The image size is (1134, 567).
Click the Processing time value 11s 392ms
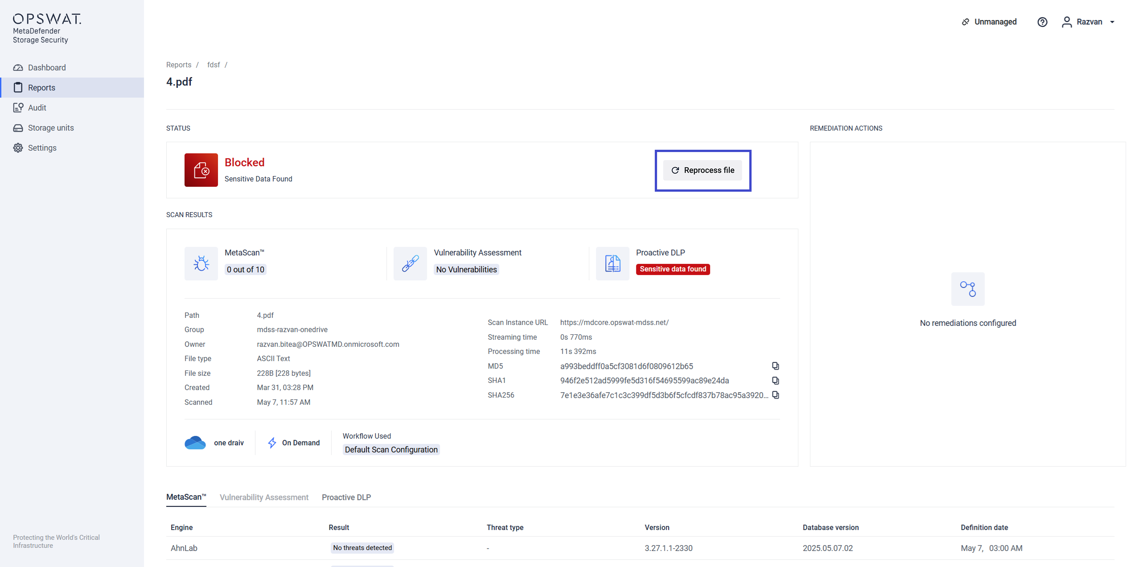point(578,351)
